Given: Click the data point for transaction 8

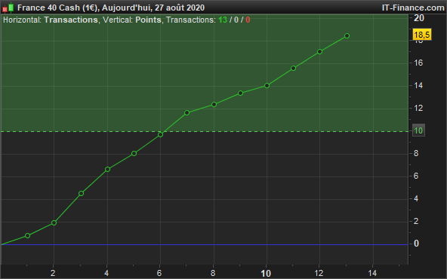Looking at the screenshot, I should click(x=214, y=105).
